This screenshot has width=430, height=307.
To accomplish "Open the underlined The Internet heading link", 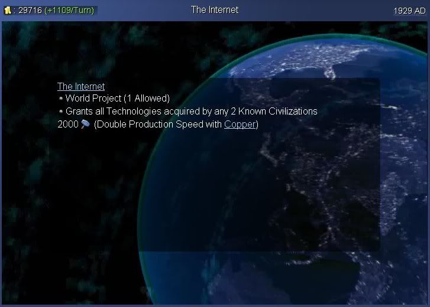I will tap(81, 86).
